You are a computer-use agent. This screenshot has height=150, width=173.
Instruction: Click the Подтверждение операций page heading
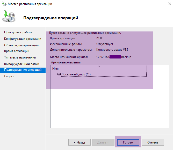click(x=51, y=18)
